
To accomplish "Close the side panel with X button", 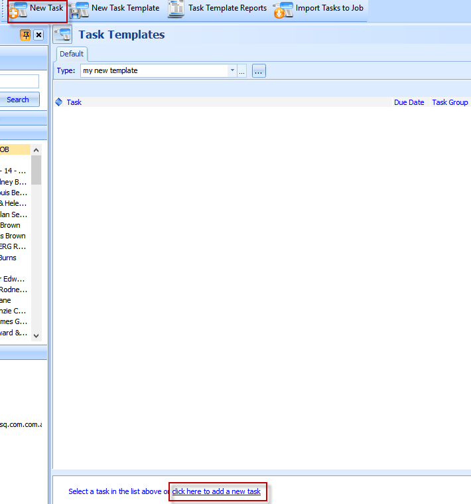I will (38, 35).
